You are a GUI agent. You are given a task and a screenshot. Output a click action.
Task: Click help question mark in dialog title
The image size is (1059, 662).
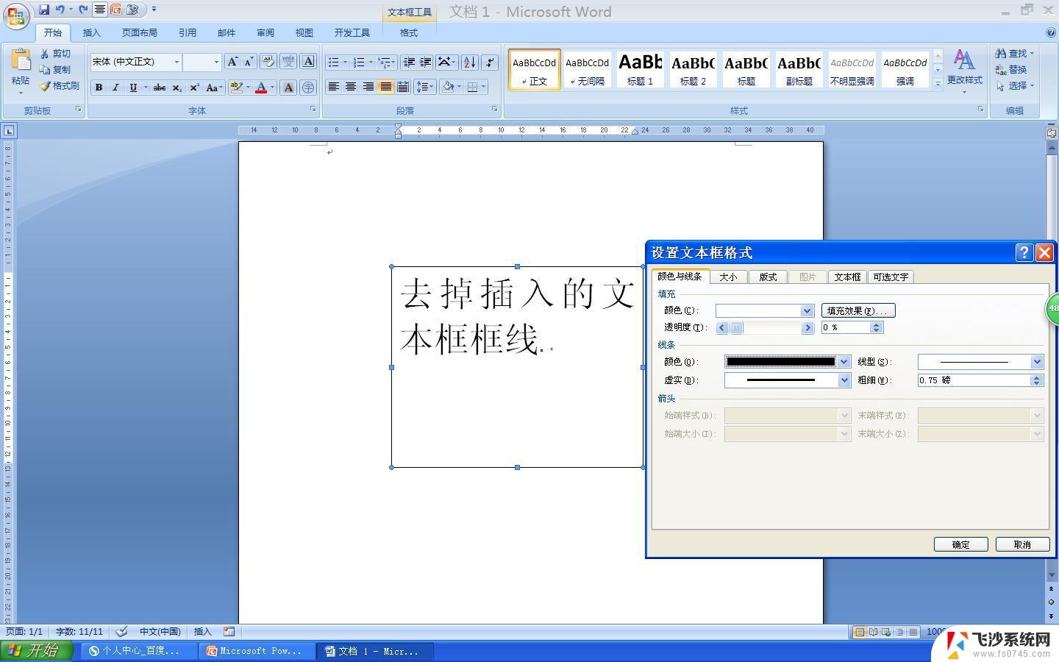pyautogui.click(x=1024, y=252)
